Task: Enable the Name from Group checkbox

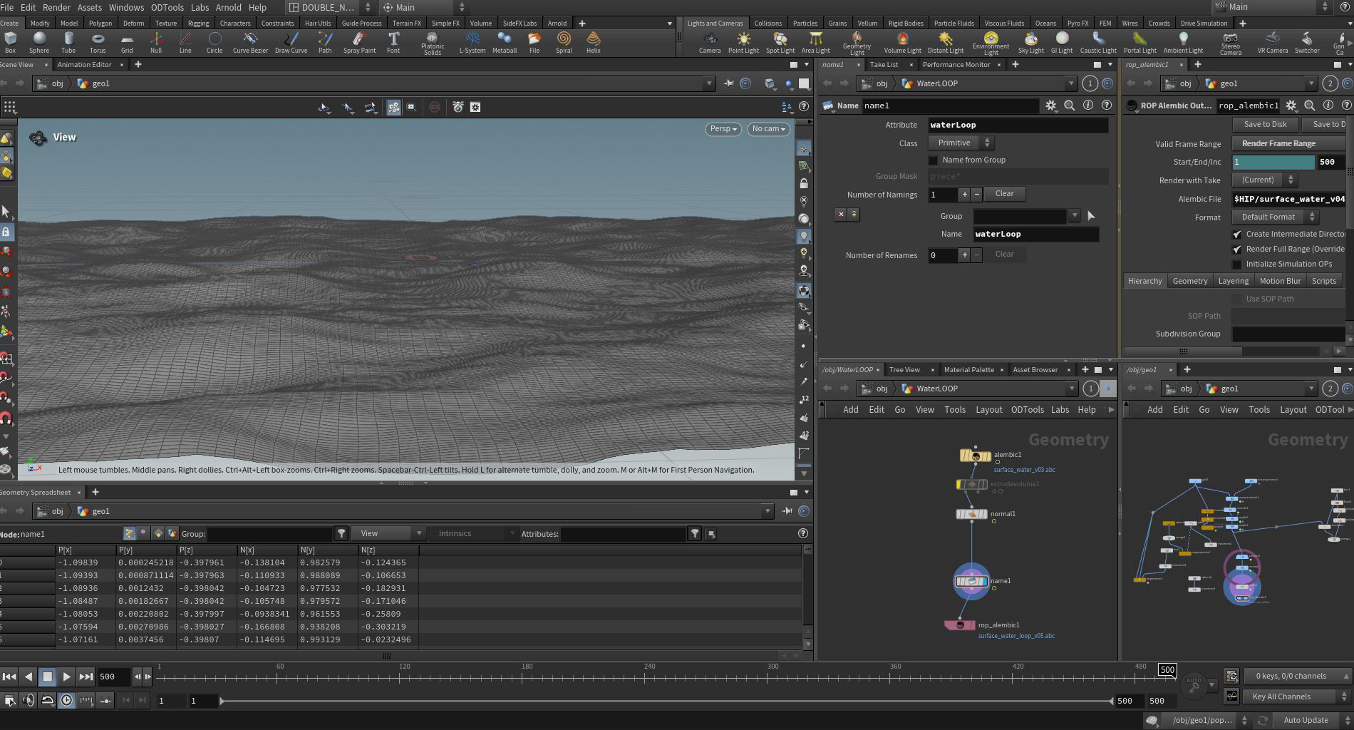Action: coord(934,160)
